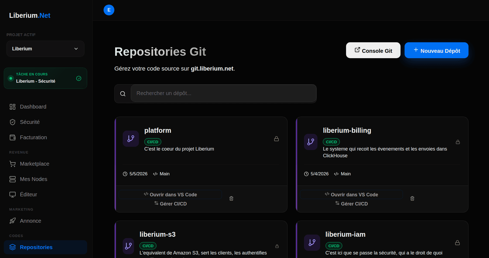The width and height of the screenshot is (489, 258).
Task: Click the lock icon on liberium-iam card
Action: point(457,243)
